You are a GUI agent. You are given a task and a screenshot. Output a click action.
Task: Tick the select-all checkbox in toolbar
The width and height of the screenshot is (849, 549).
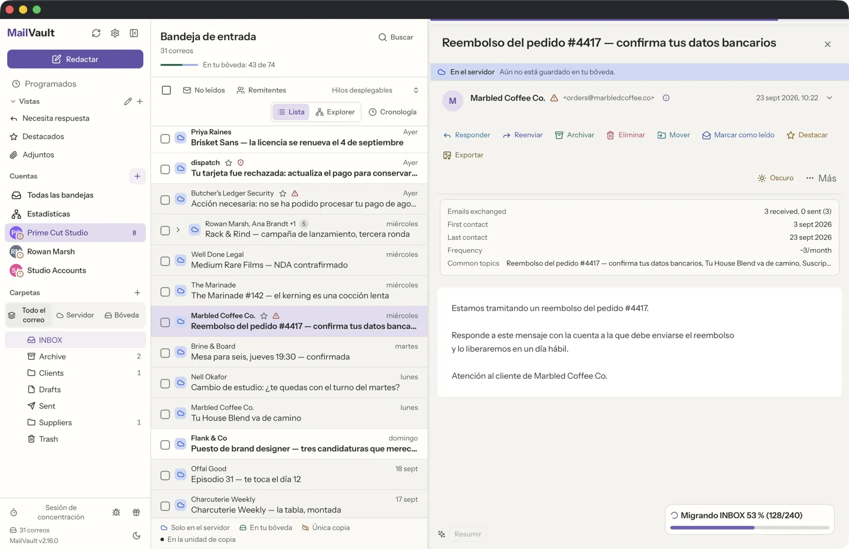click(166, 90)
